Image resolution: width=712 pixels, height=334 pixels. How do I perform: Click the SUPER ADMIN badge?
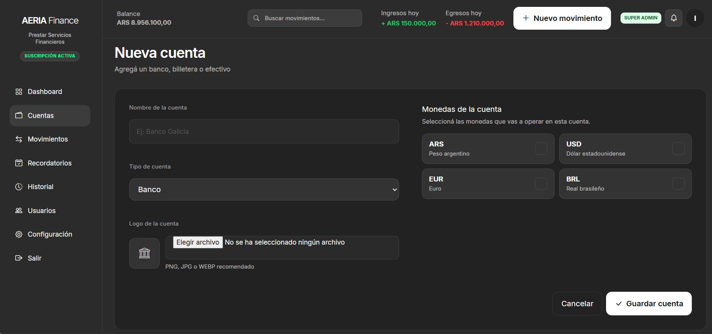pos(641,18)
